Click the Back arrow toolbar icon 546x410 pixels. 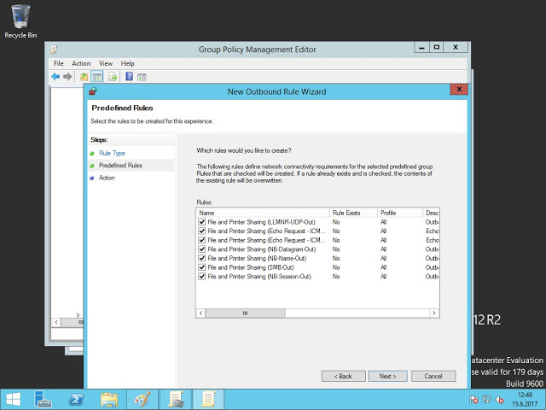(x=56, y=77)
